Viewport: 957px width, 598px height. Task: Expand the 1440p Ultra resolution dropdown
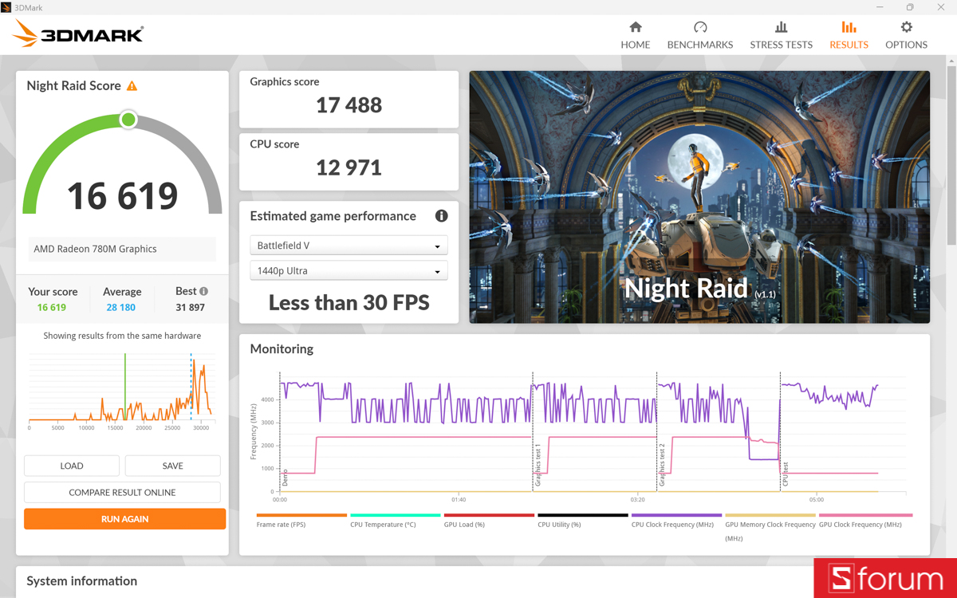[349, 271]
